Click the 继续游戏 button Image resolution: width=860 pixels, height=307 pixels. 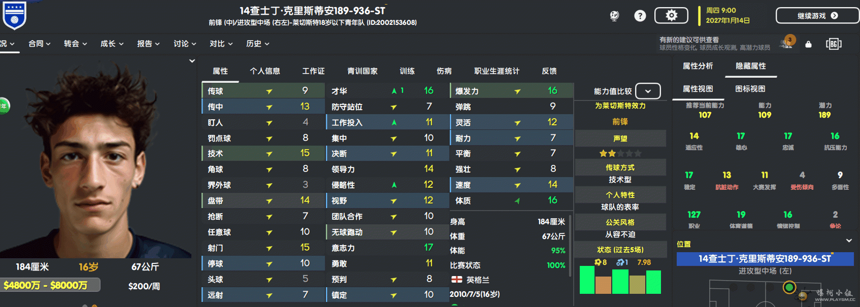point(817,16)
